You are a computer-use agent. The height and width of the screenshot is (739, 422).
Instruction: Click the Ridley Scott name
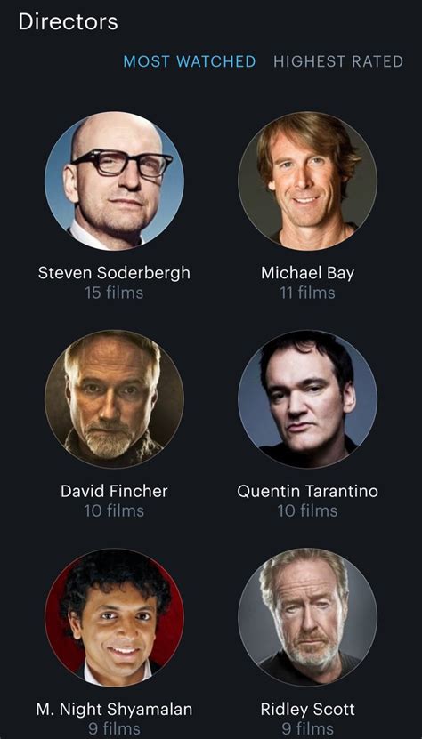(x=307, y=710)
